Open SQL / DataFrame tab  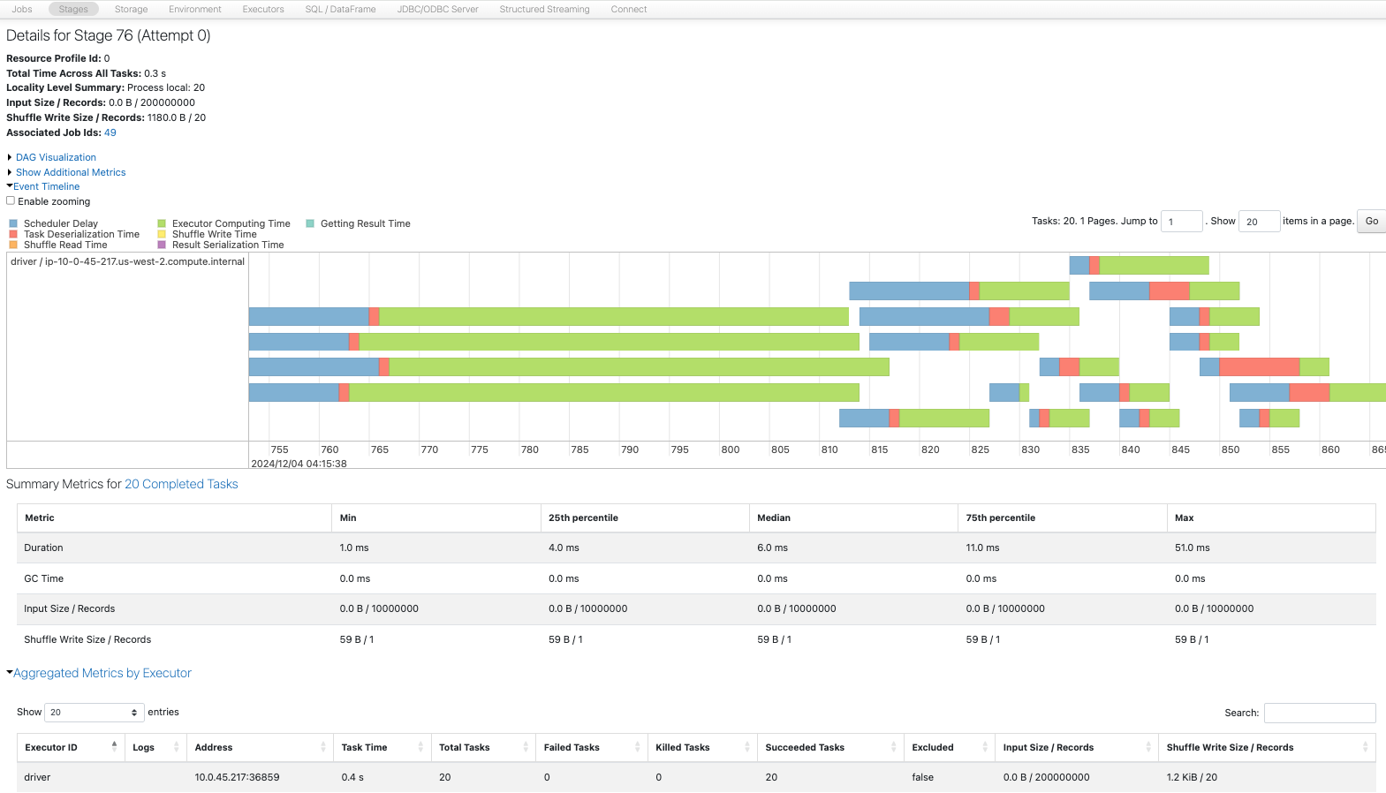coord(340,9)
